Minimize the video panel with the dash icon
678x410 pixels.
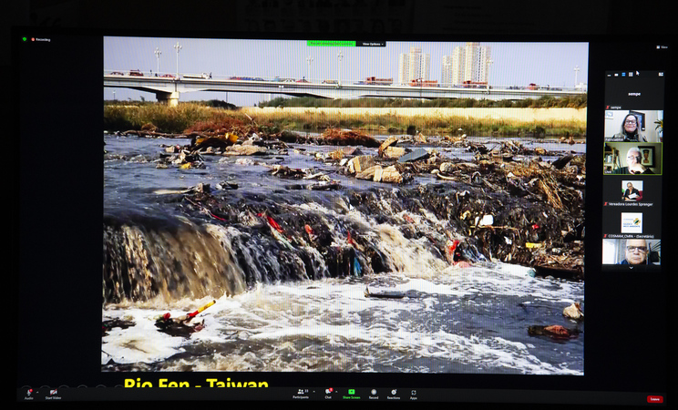click(x=610, y=75)
